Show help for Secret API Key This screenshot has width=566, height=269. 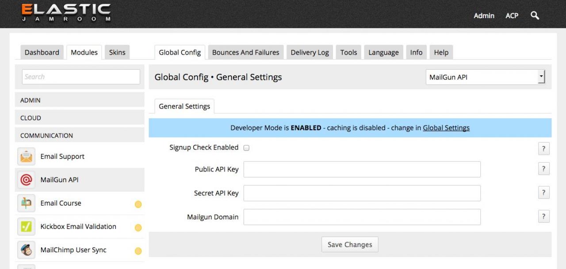point(543,193)
